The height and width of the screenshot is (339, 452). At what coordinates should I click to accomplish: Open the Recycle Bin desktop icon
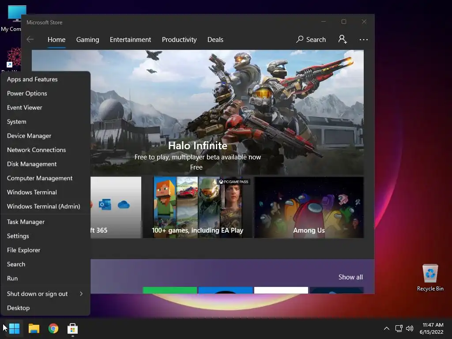[x=430, y=277]
